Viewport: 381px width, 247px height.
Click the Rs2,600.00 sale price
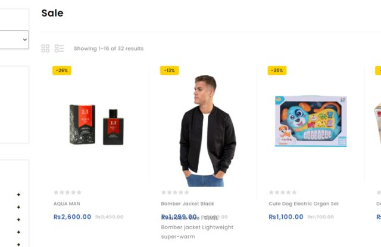tap(72, 217)
